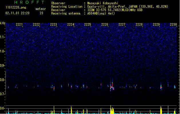
Task: Click the 2222 time marker
Action: pos(36,25)
